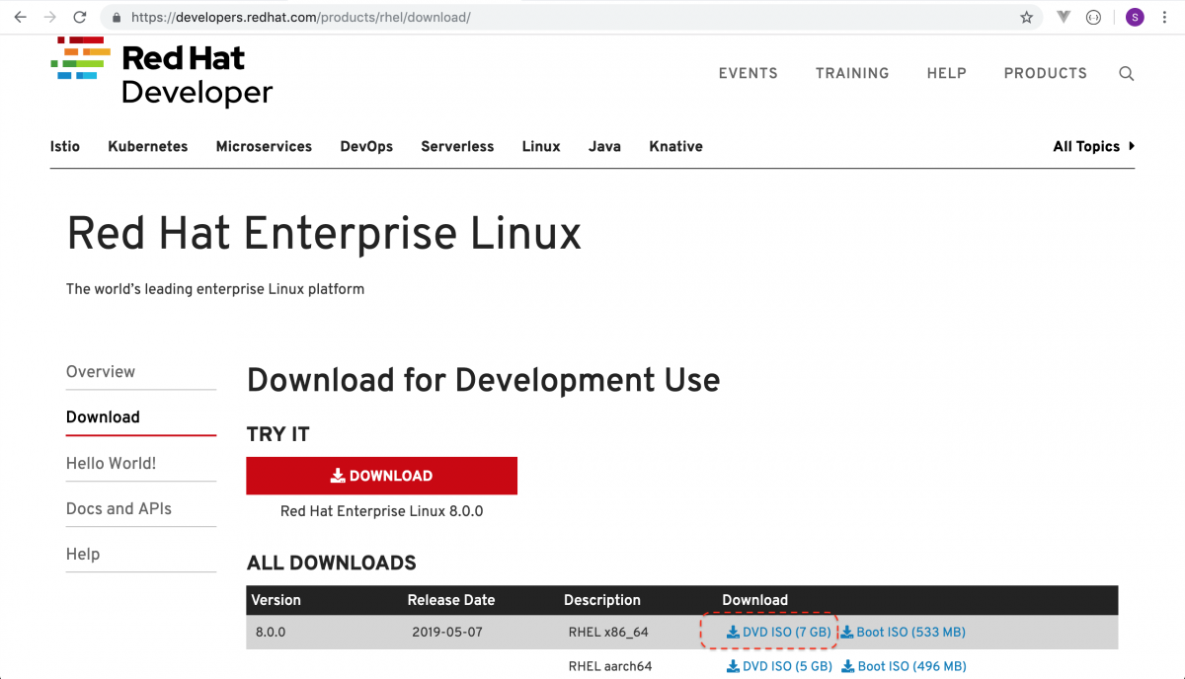Reload the page with the refresh icon
This screenshot has width=1185, height=679.
80,17
